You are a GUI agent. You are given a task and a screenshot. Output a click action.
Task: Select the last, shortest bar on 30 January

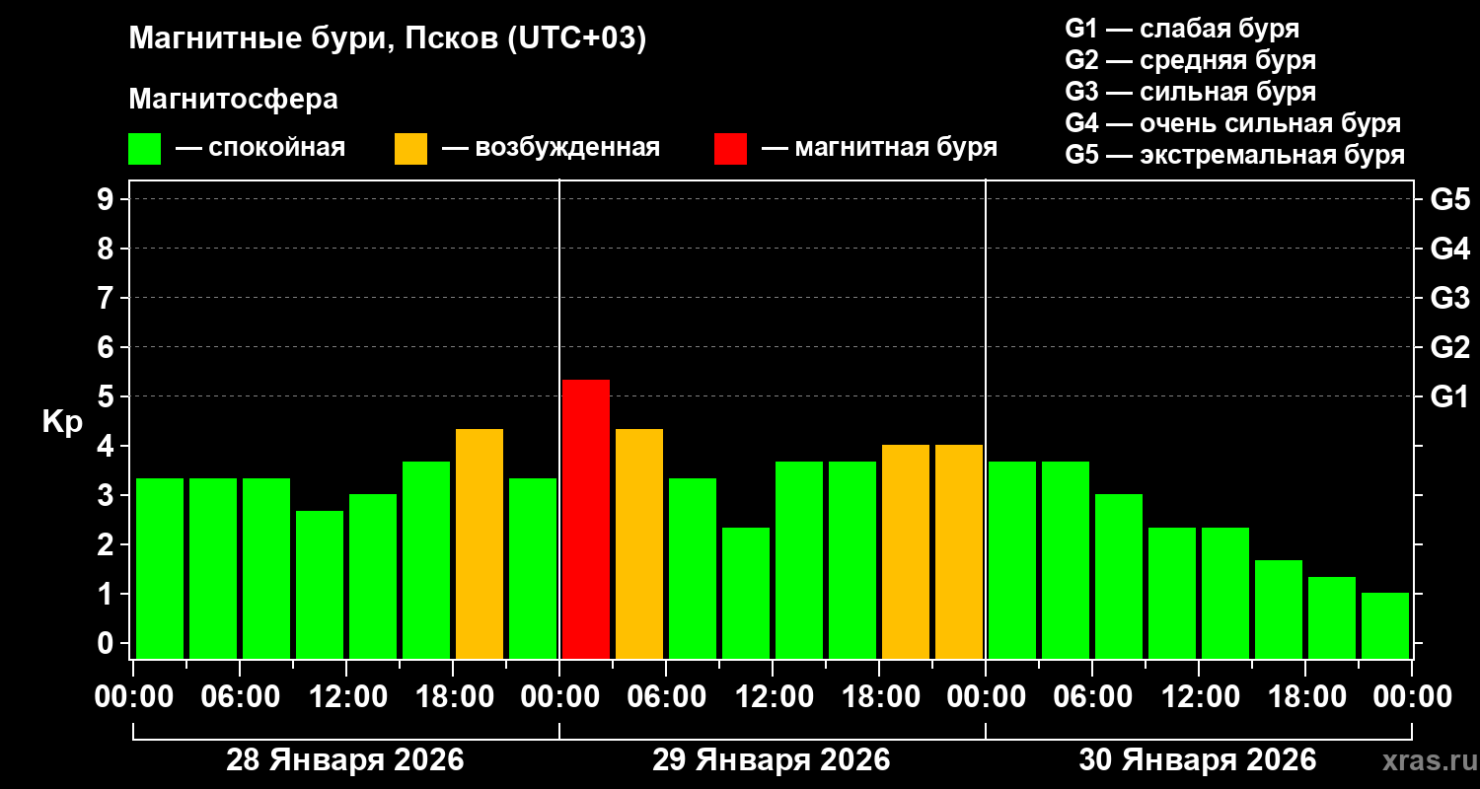click(x=1385, y=625)
